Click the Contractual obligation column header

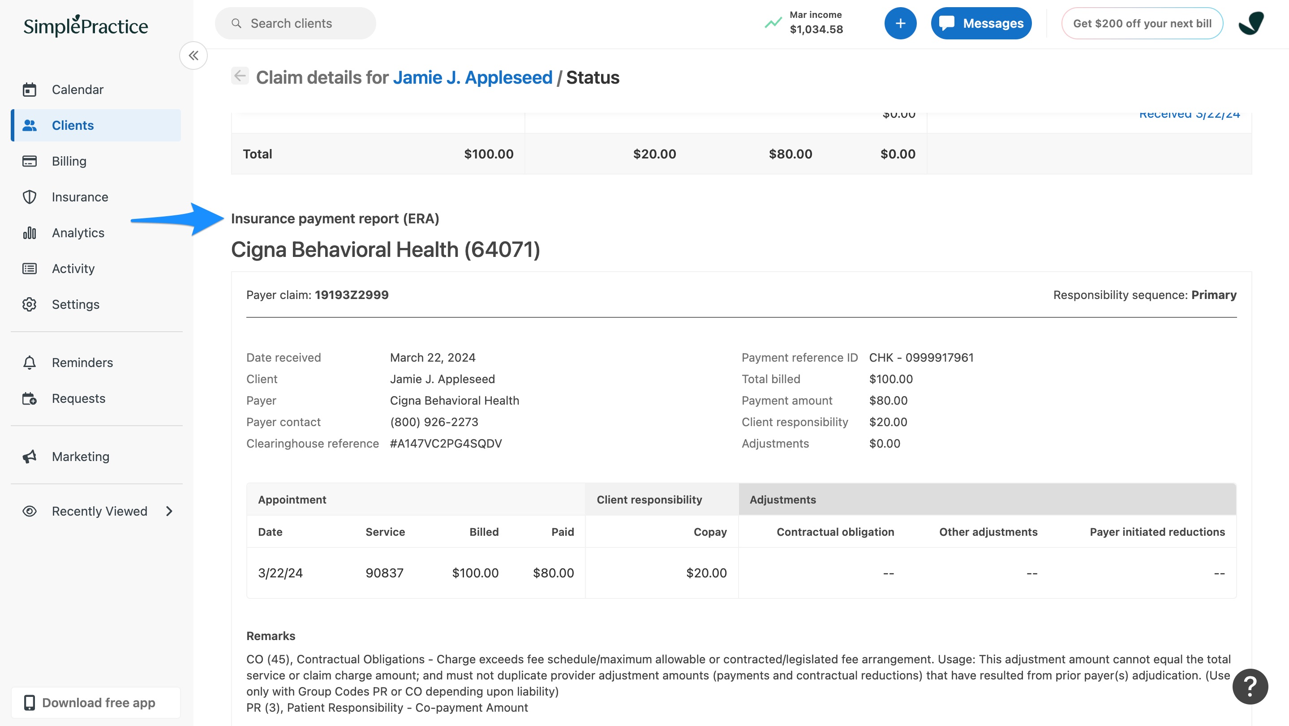tap(835, 532)
